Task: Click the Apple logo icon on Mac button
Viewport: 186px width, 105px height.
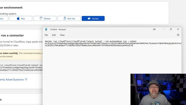Action: (x=18, y=18)
